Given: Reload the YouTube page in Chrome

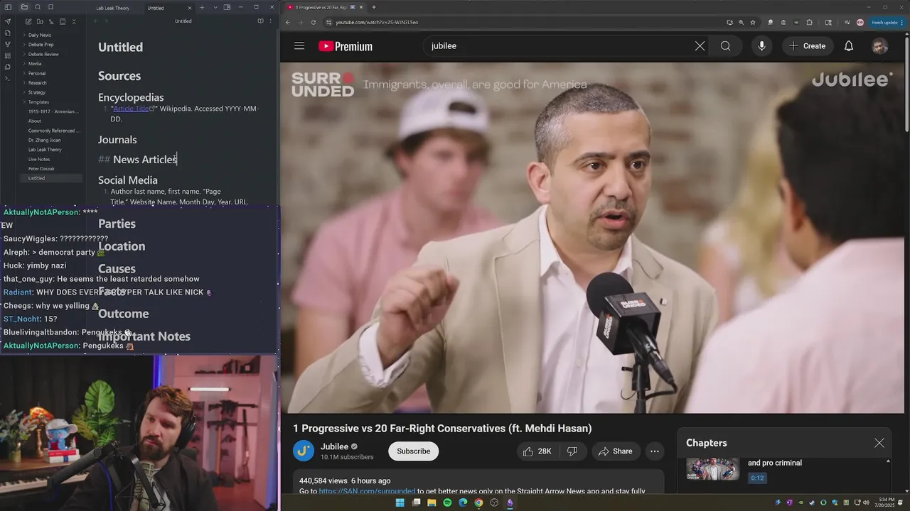Looking at the screenshot, I should (x=314, y=22).
